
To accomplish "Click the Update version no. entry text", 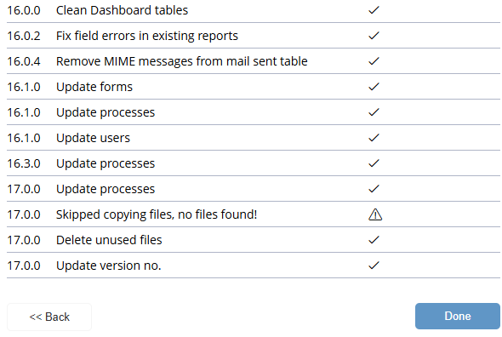I will point(109,266).
